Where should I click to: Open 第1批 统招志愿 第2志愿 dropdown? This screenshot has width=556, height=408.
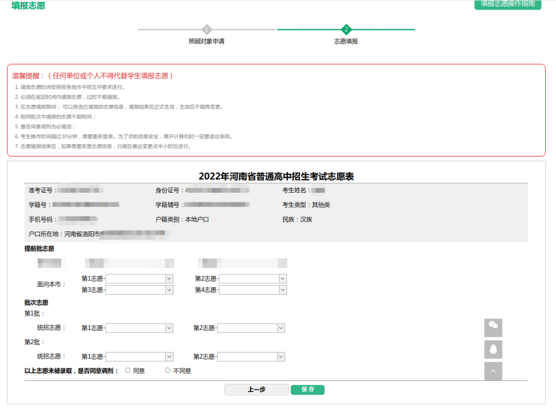tap(251, 328)
